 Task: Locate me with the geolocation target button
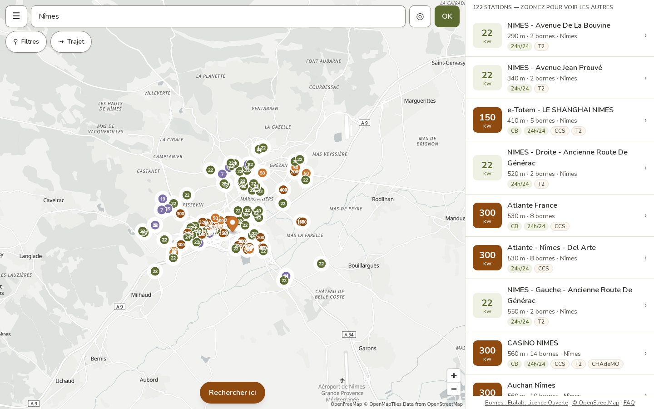pyautogui.click(x=420, y=16)
